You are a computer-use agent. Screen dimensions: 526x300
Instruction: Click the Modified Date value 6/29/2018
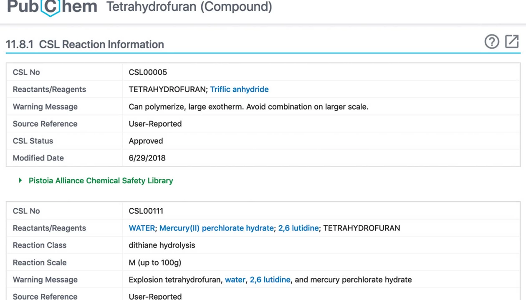coord(147,158)
